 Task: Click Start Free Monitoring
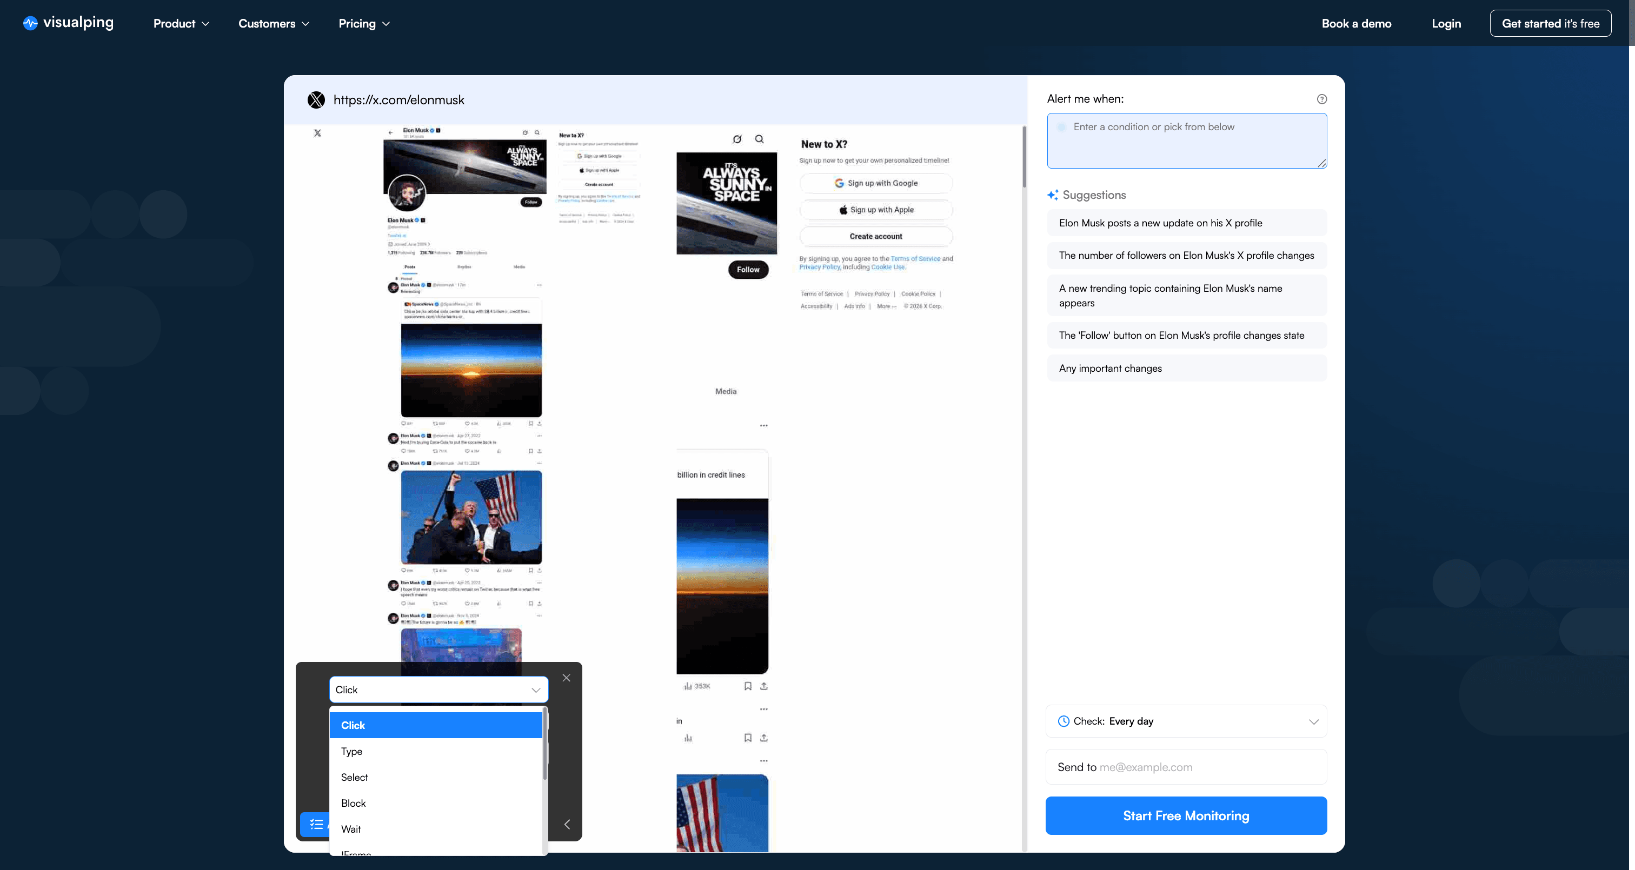pos(1186,815)
